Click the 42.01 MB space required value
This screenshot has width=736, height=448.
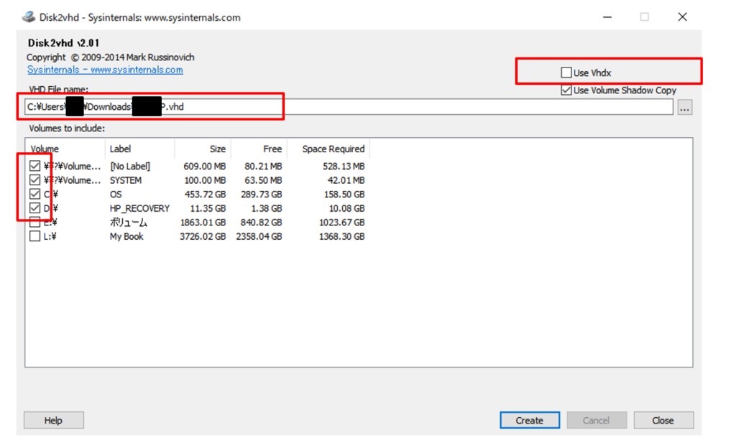(x=346, y=180)
